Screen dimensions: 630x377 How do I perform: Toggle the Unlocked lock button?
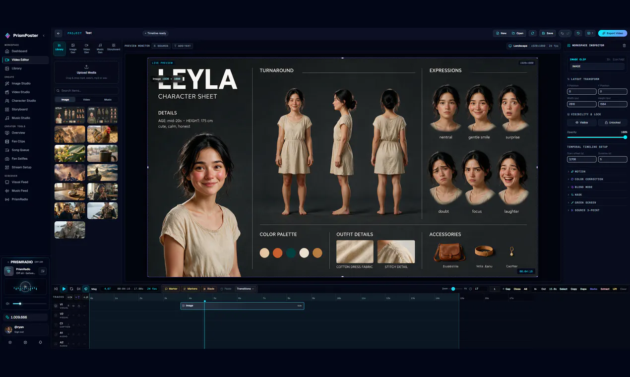(613, 122)
